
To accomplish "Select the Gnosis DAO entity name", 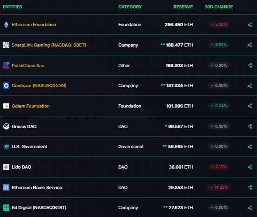I will click(24, 127).
